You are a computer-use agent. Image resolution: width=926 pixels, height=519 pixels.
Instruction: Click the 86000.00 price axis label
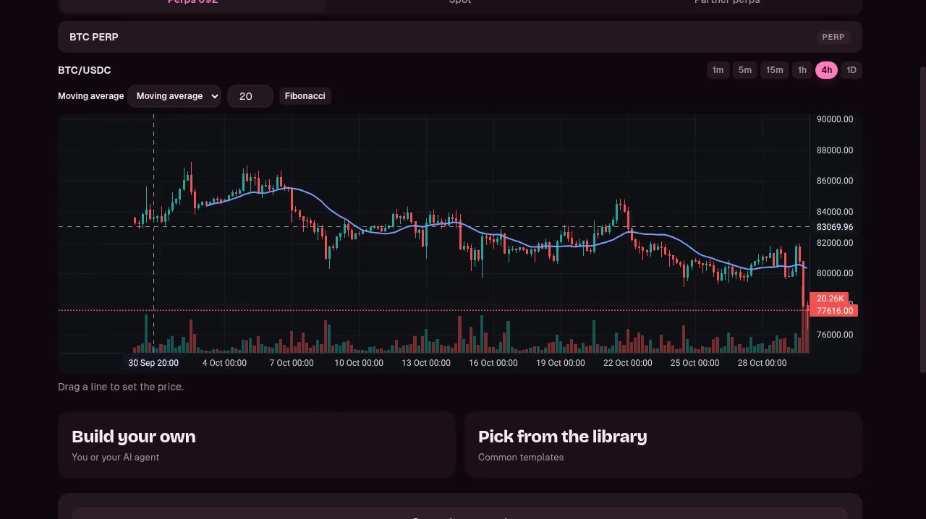tap(835, 181)
